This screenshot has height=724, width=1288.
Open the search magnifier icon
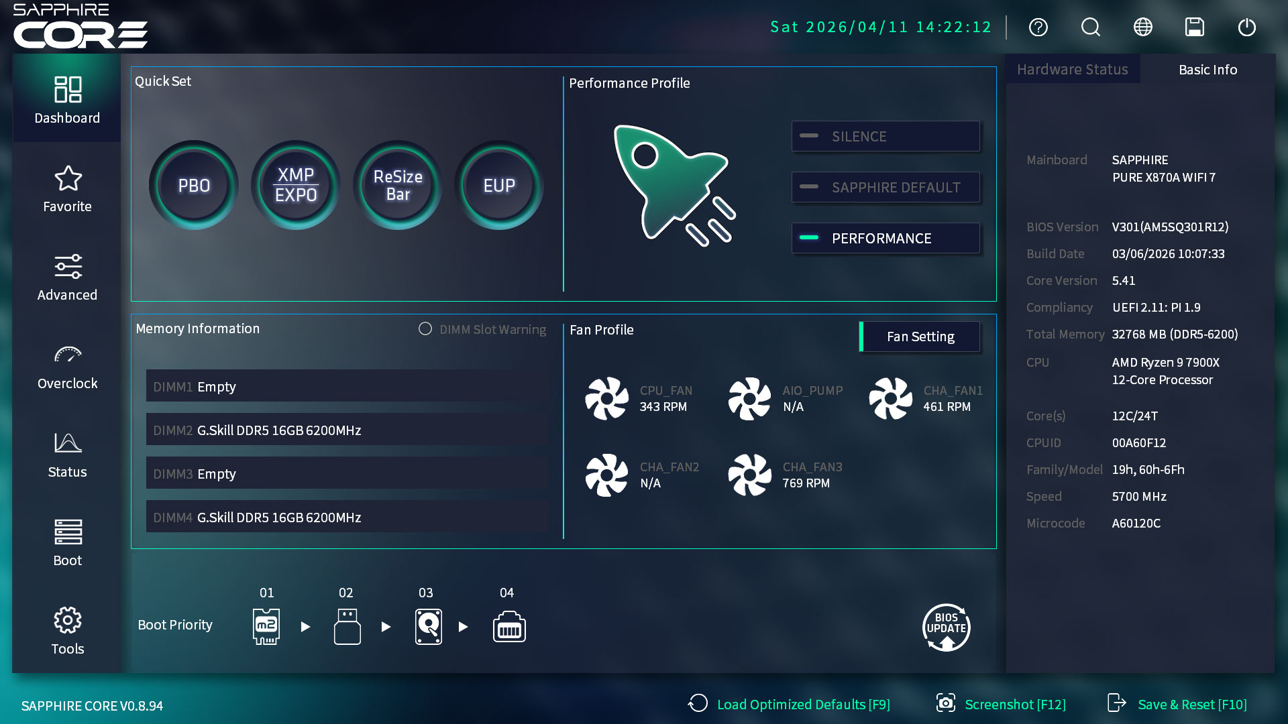click(1090, 27)
